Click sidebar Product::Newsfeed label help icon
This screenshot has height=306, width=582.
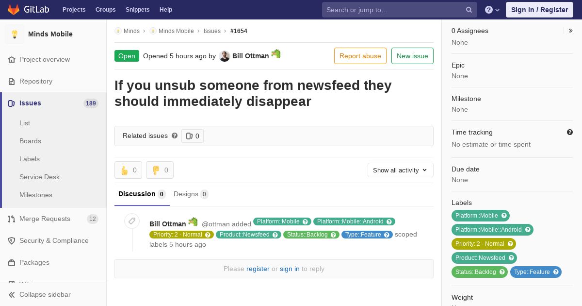[511, 258]
